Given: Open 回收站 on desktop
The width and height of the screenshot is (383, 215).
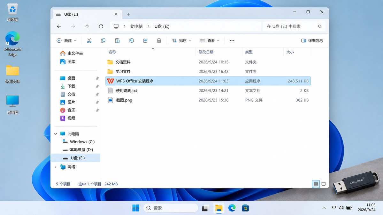Looking at the screenshot, I should [12, 12].
